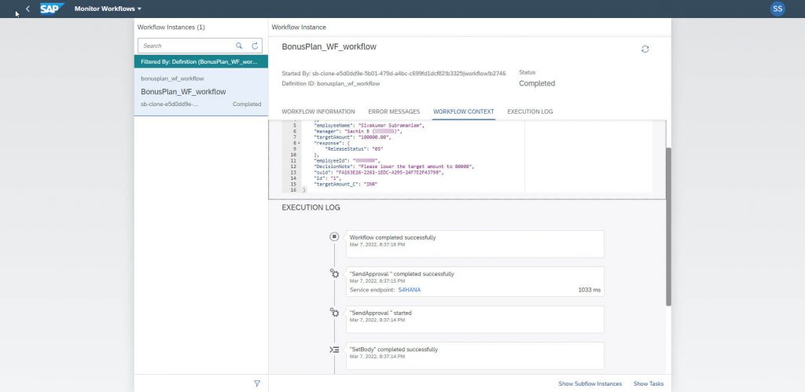This screenshot has width=805, height=392.
Task: Click the Workflow completed successfully stop icon
Action: pos(334,236)
